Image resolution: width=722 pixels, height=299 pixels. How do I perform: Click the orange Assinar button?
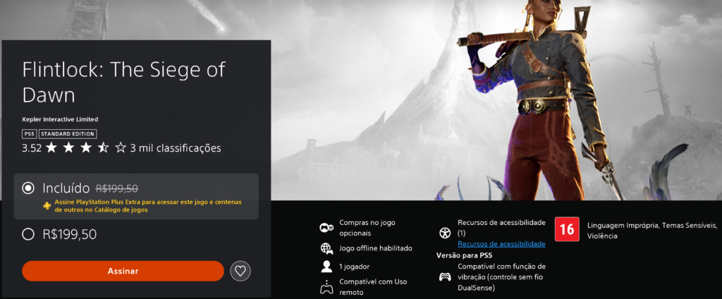[x=123, y=271]
